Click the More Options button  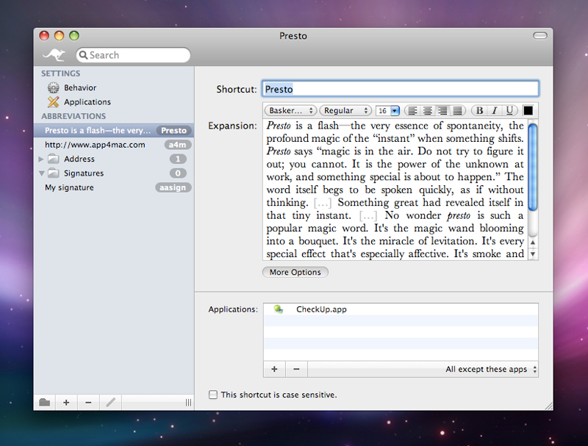295,272
